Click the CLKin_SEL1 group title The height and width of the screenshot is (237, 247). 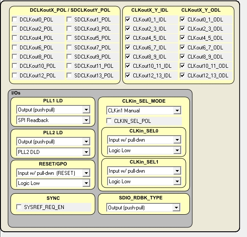[144, 162]
